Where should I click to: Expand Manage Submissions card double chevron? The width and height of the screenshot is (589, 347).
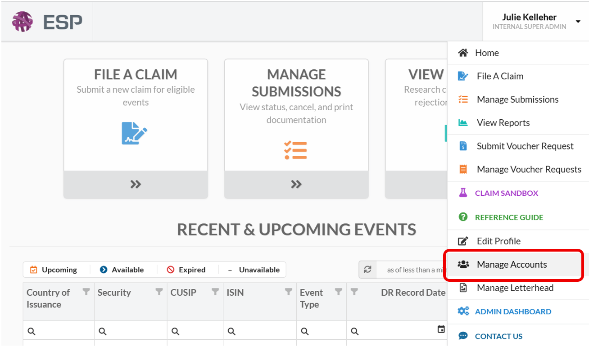tap(296, 184)
